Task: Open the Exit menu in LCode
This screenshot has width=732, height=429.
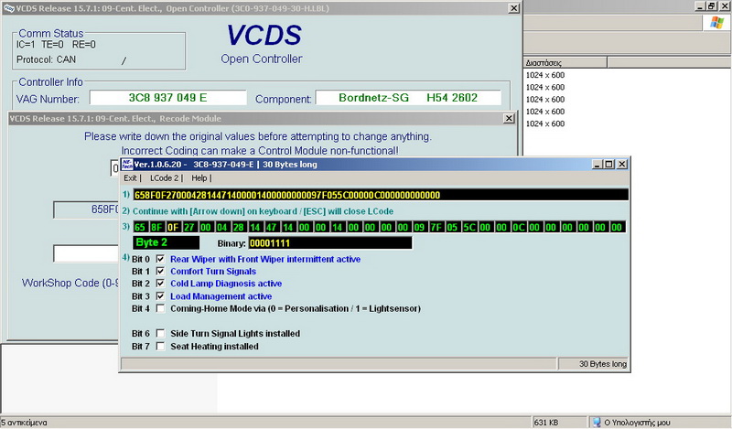Action: coord(130,177)
